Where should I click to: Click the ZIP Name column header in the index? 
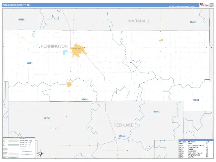pos(192,142)
